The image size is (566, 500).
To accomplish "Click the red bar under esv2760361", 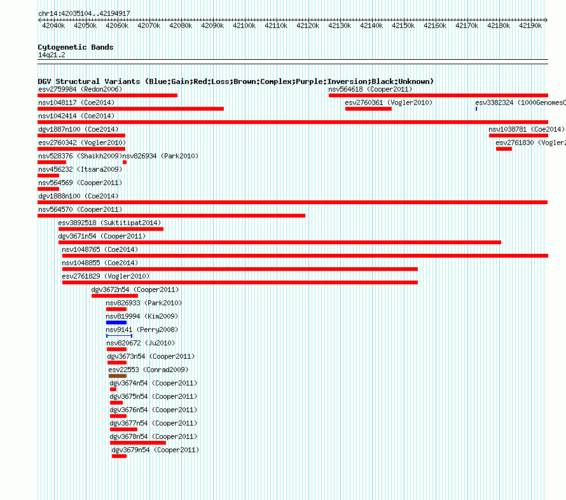I will [368, 109].
